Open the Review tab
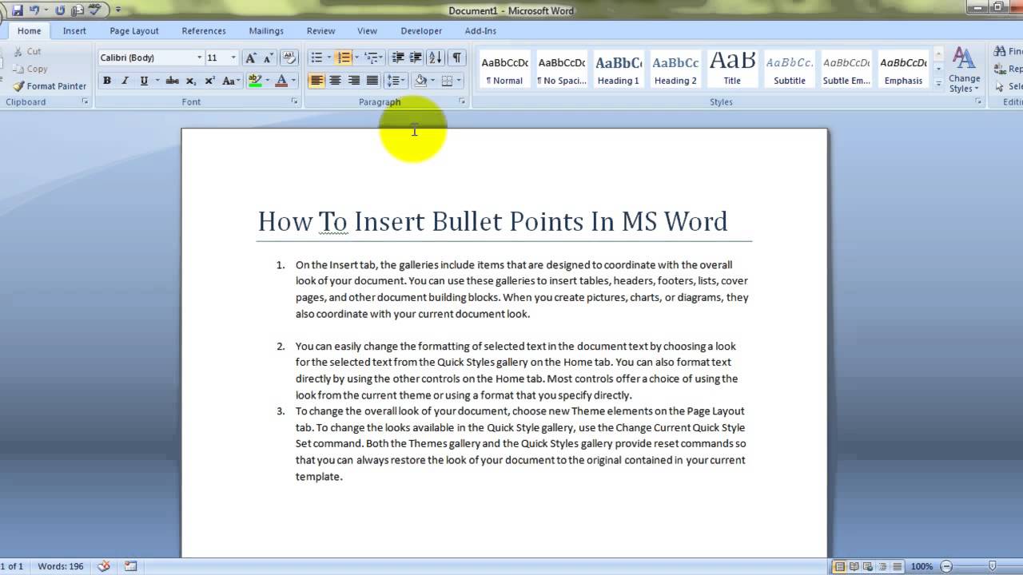1023x575 pixels. [320, 30]
